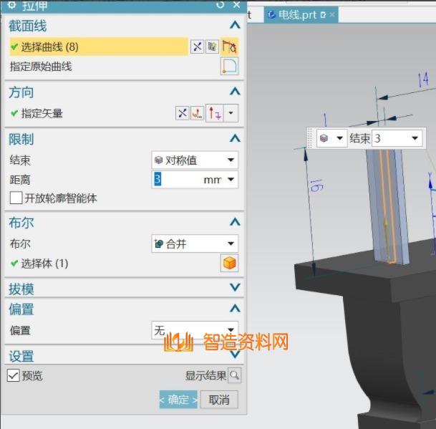Click the gear icon in 拉伸 title bar
Image resolution: width=436 pixels, height=429 pixels.
[x=12, y=5]
